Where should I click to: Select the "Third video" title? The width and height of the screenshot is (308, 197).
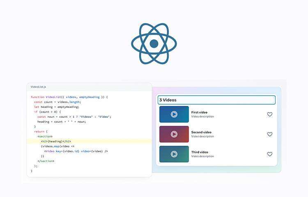click(x=199, y=152)
